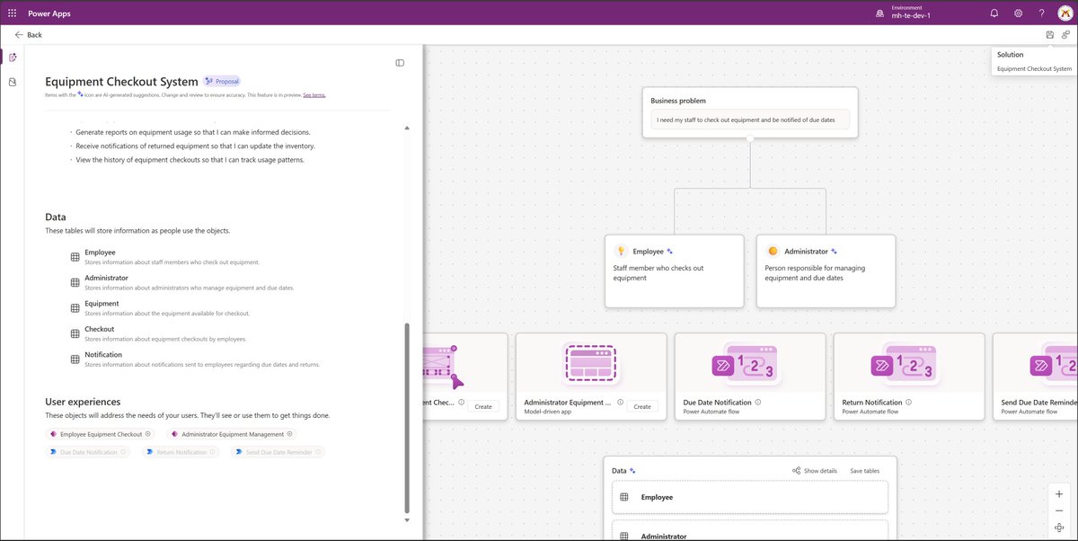Click info icon on Return Notification canvas card
Viewport: 1078px width, 541px height.
(909, 403)
